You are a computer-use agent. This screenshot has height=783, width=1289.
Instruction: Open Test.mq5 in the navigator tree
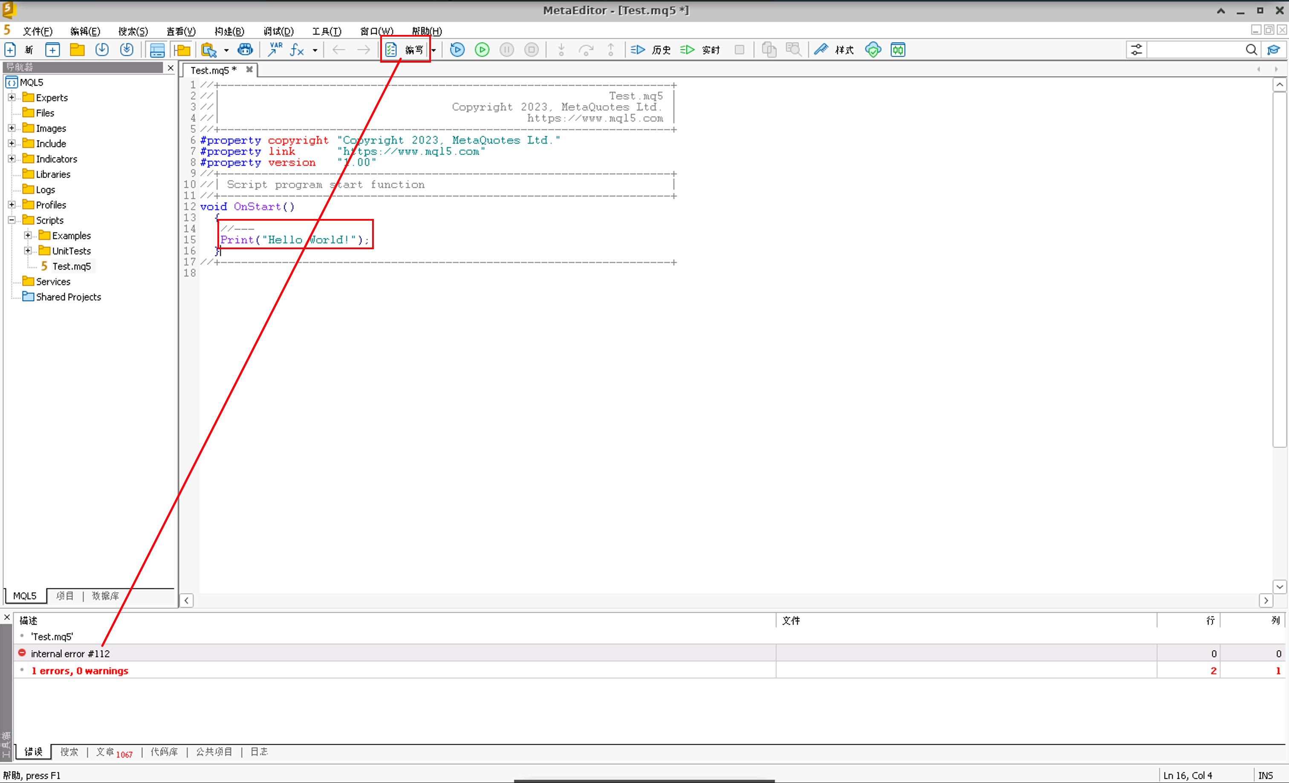click(71, 266)
